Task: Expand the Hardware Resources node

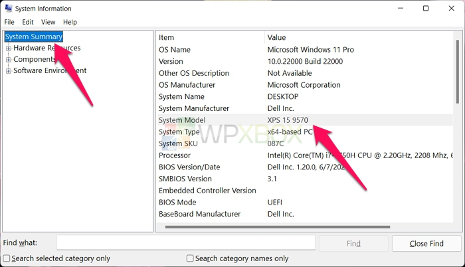Action: tap(9, 48)
